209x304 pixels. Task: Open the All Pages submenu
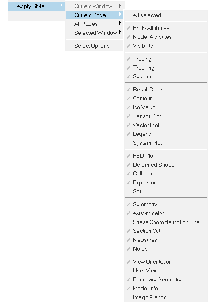pos(95,24)
